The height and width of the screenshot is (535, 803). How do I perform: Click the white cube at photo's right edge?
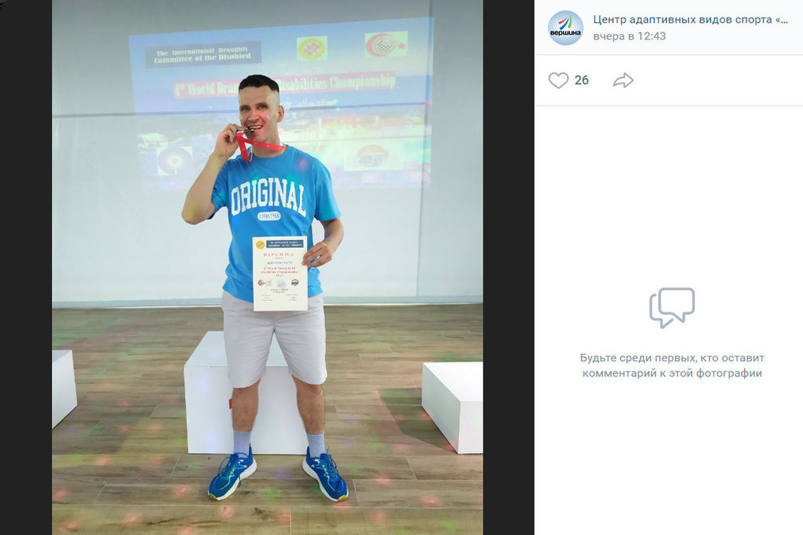point(453,407)
